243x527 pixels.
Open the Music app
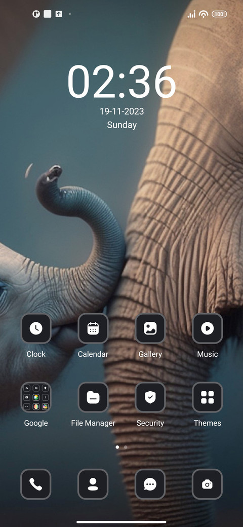click(x=208, y=328)
